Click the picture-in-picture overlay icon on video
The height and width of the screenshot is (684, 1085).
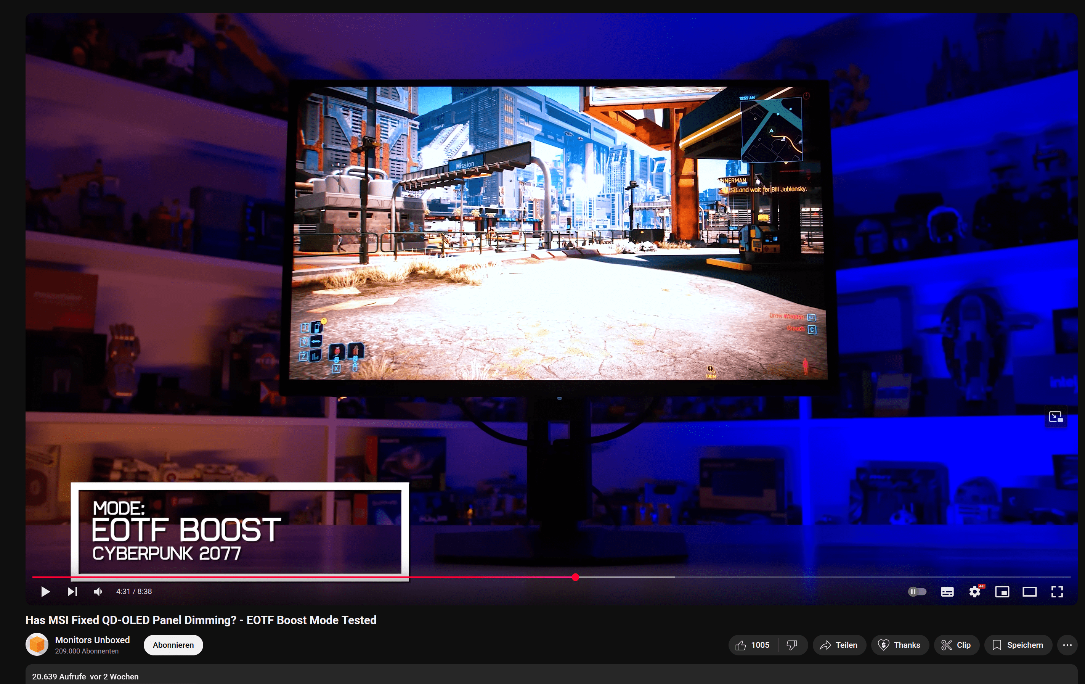(x=1056, y=417)
